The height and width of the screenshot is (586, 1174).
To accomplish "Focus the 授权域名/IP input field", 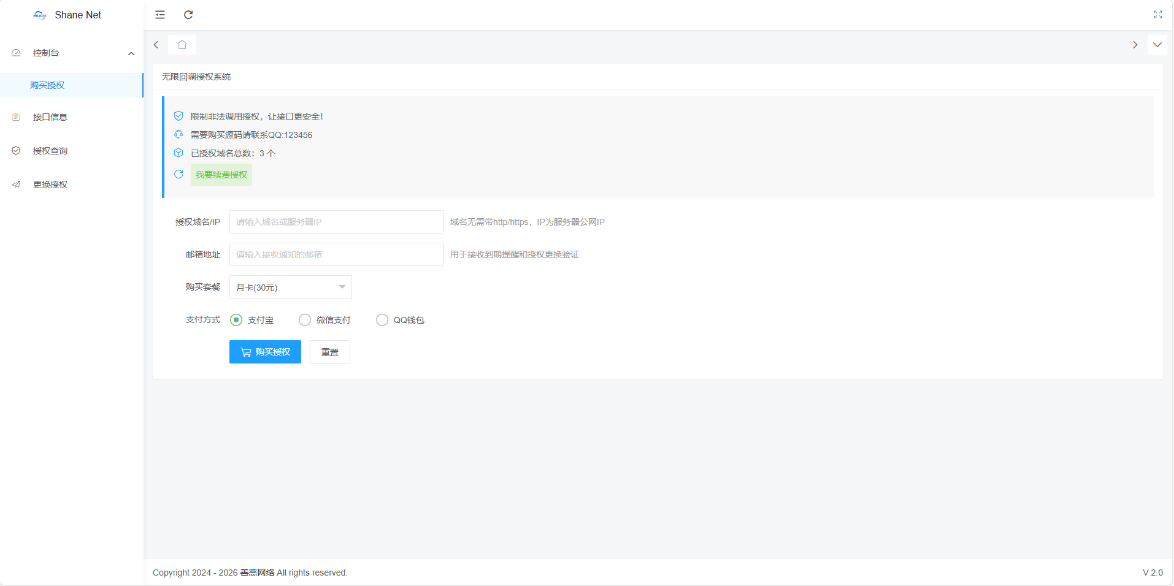I will pos(336,222).
